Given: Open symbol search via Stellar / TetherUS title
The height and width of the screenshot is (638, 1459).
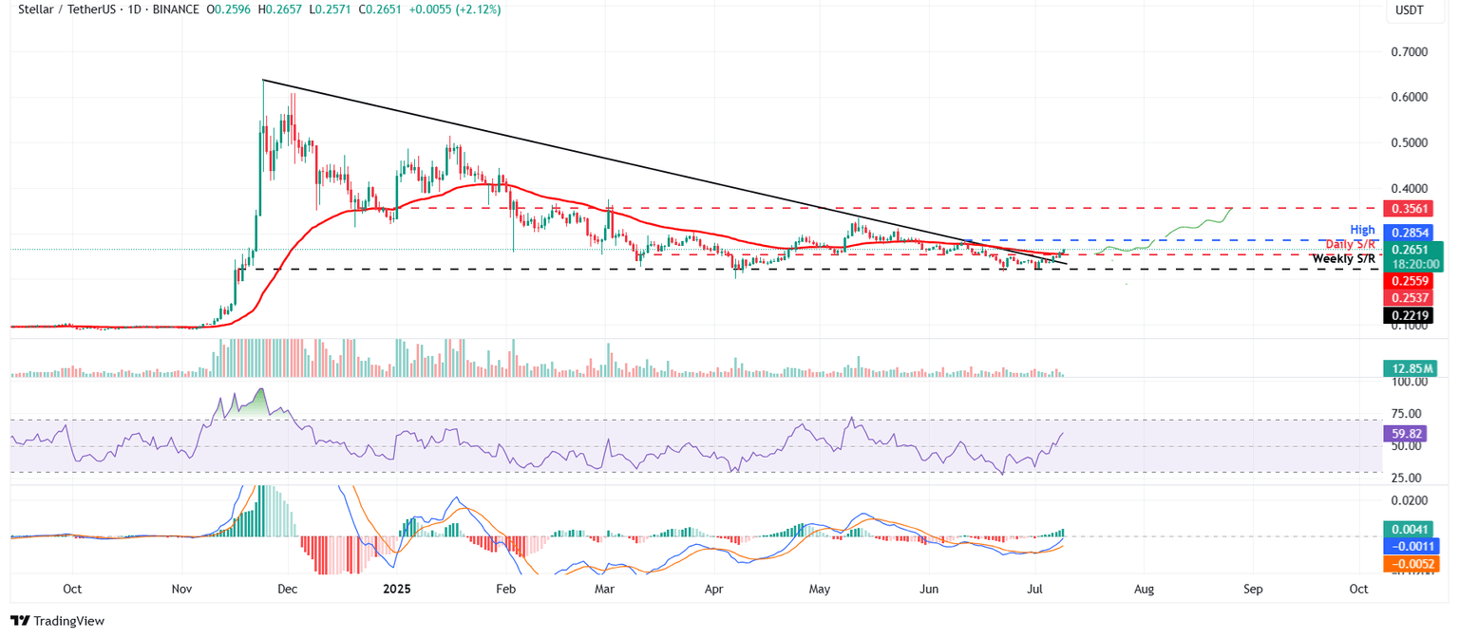Looking at the screenshot, I should tap(66, 9).
